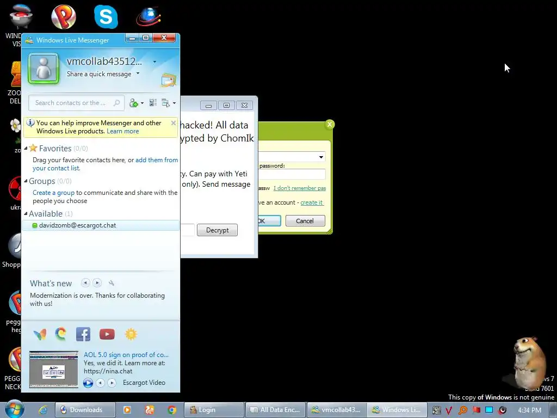The image size is (557, 418).
Task: Dismiss the improve Messenger notification bar
Action: 174,123
